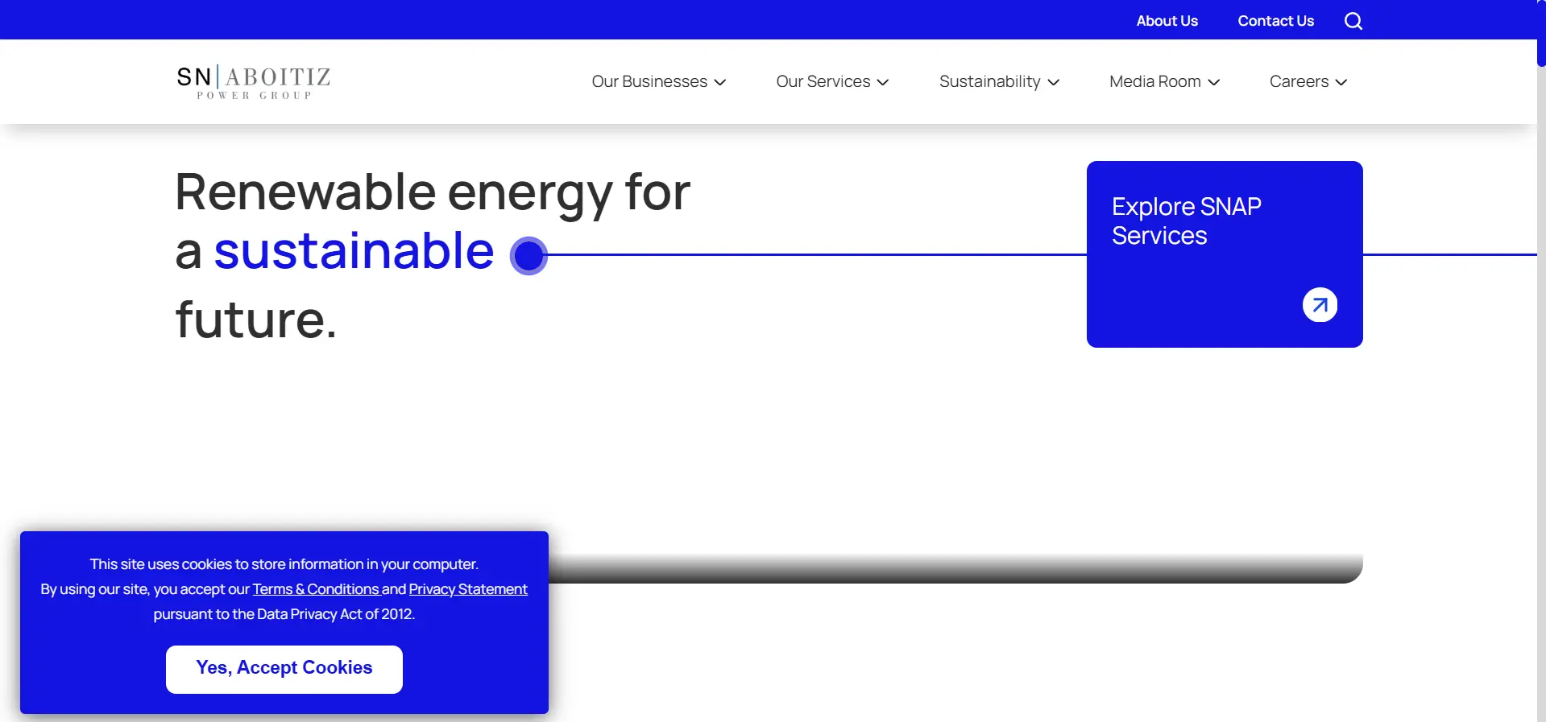Viewport: 1546px width, 722px height.
Task: Click Yes, Accept Cookies button
Action: pos(284,669)
